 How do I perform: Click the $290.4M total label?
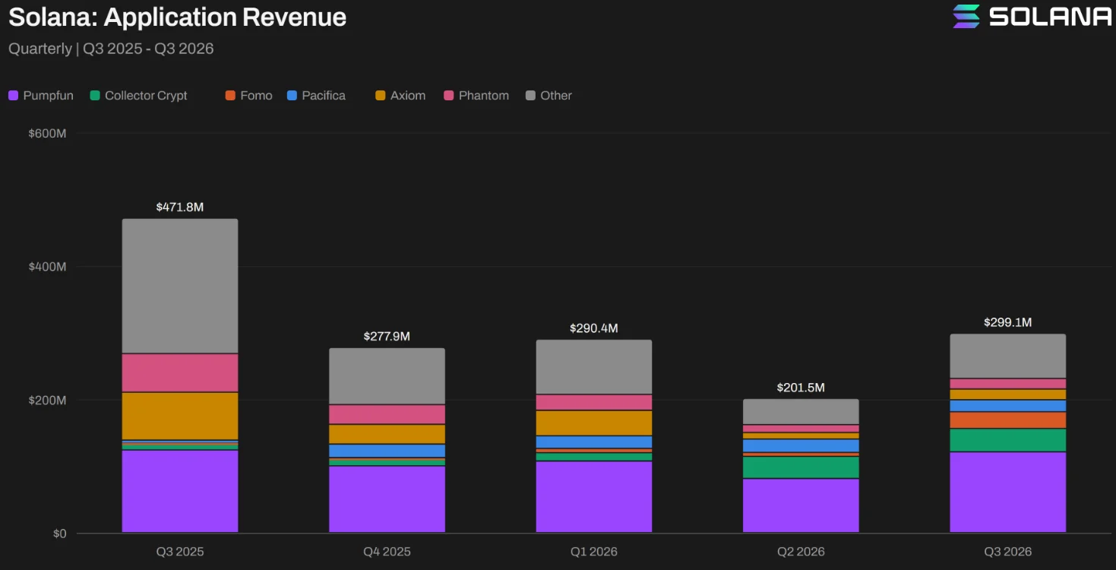(x=594, y=328)
